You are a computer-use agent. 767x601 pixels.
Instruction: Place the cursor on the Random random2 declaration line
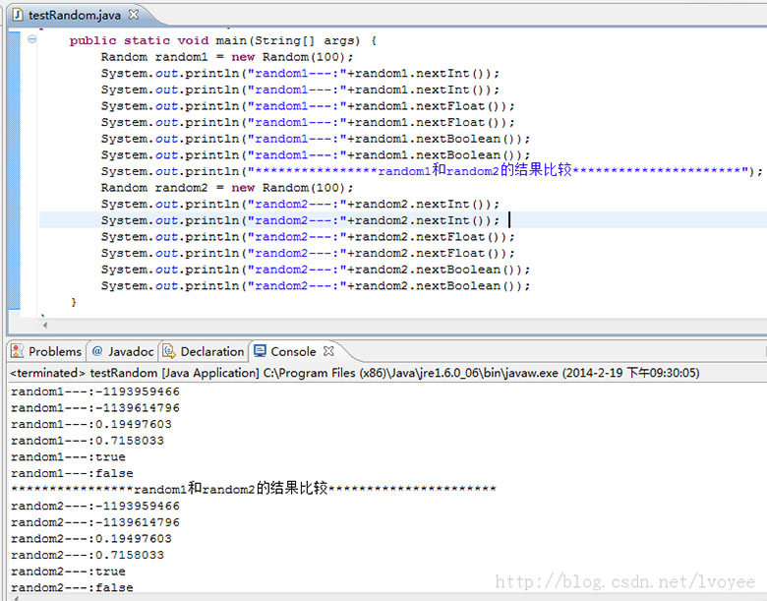[x=226, y=188]
